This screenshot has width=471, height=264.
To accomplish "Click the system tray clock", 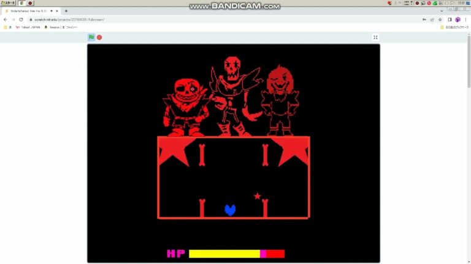I will [x=461, y=3].
